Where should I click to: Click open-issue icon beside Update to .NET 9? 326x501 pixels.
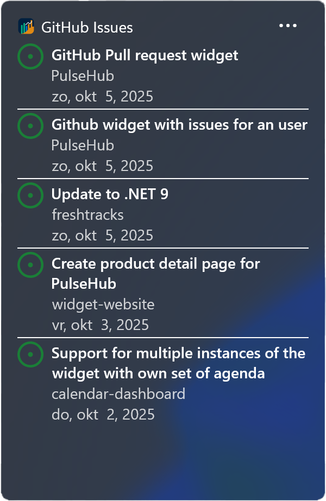tap(30, 195)
